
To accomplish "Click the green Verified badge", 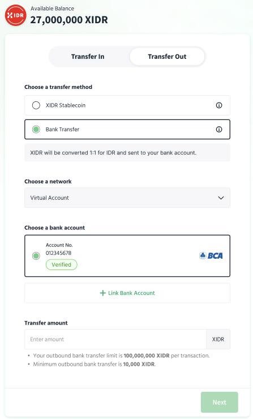I will pos(62,264).
